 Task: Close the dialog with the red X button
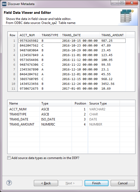132,3
